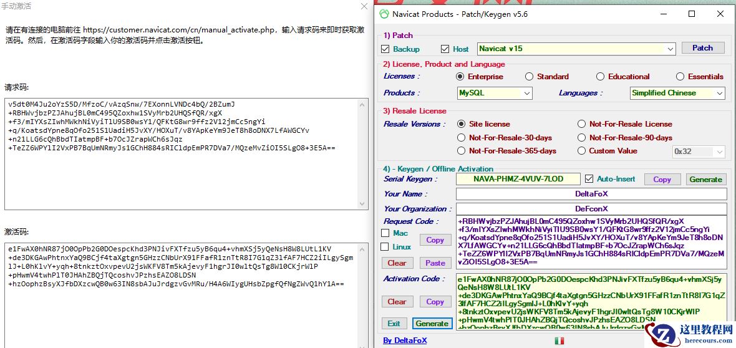Click up arrow of 激活码 box scrollbar
This screenshot has height=348, width=736.
363,249
